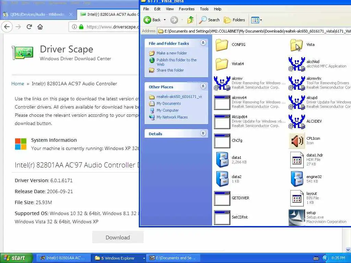Open the Edit menu in Explorer
This screenshot has height=263, width=351.
point(157,9)
